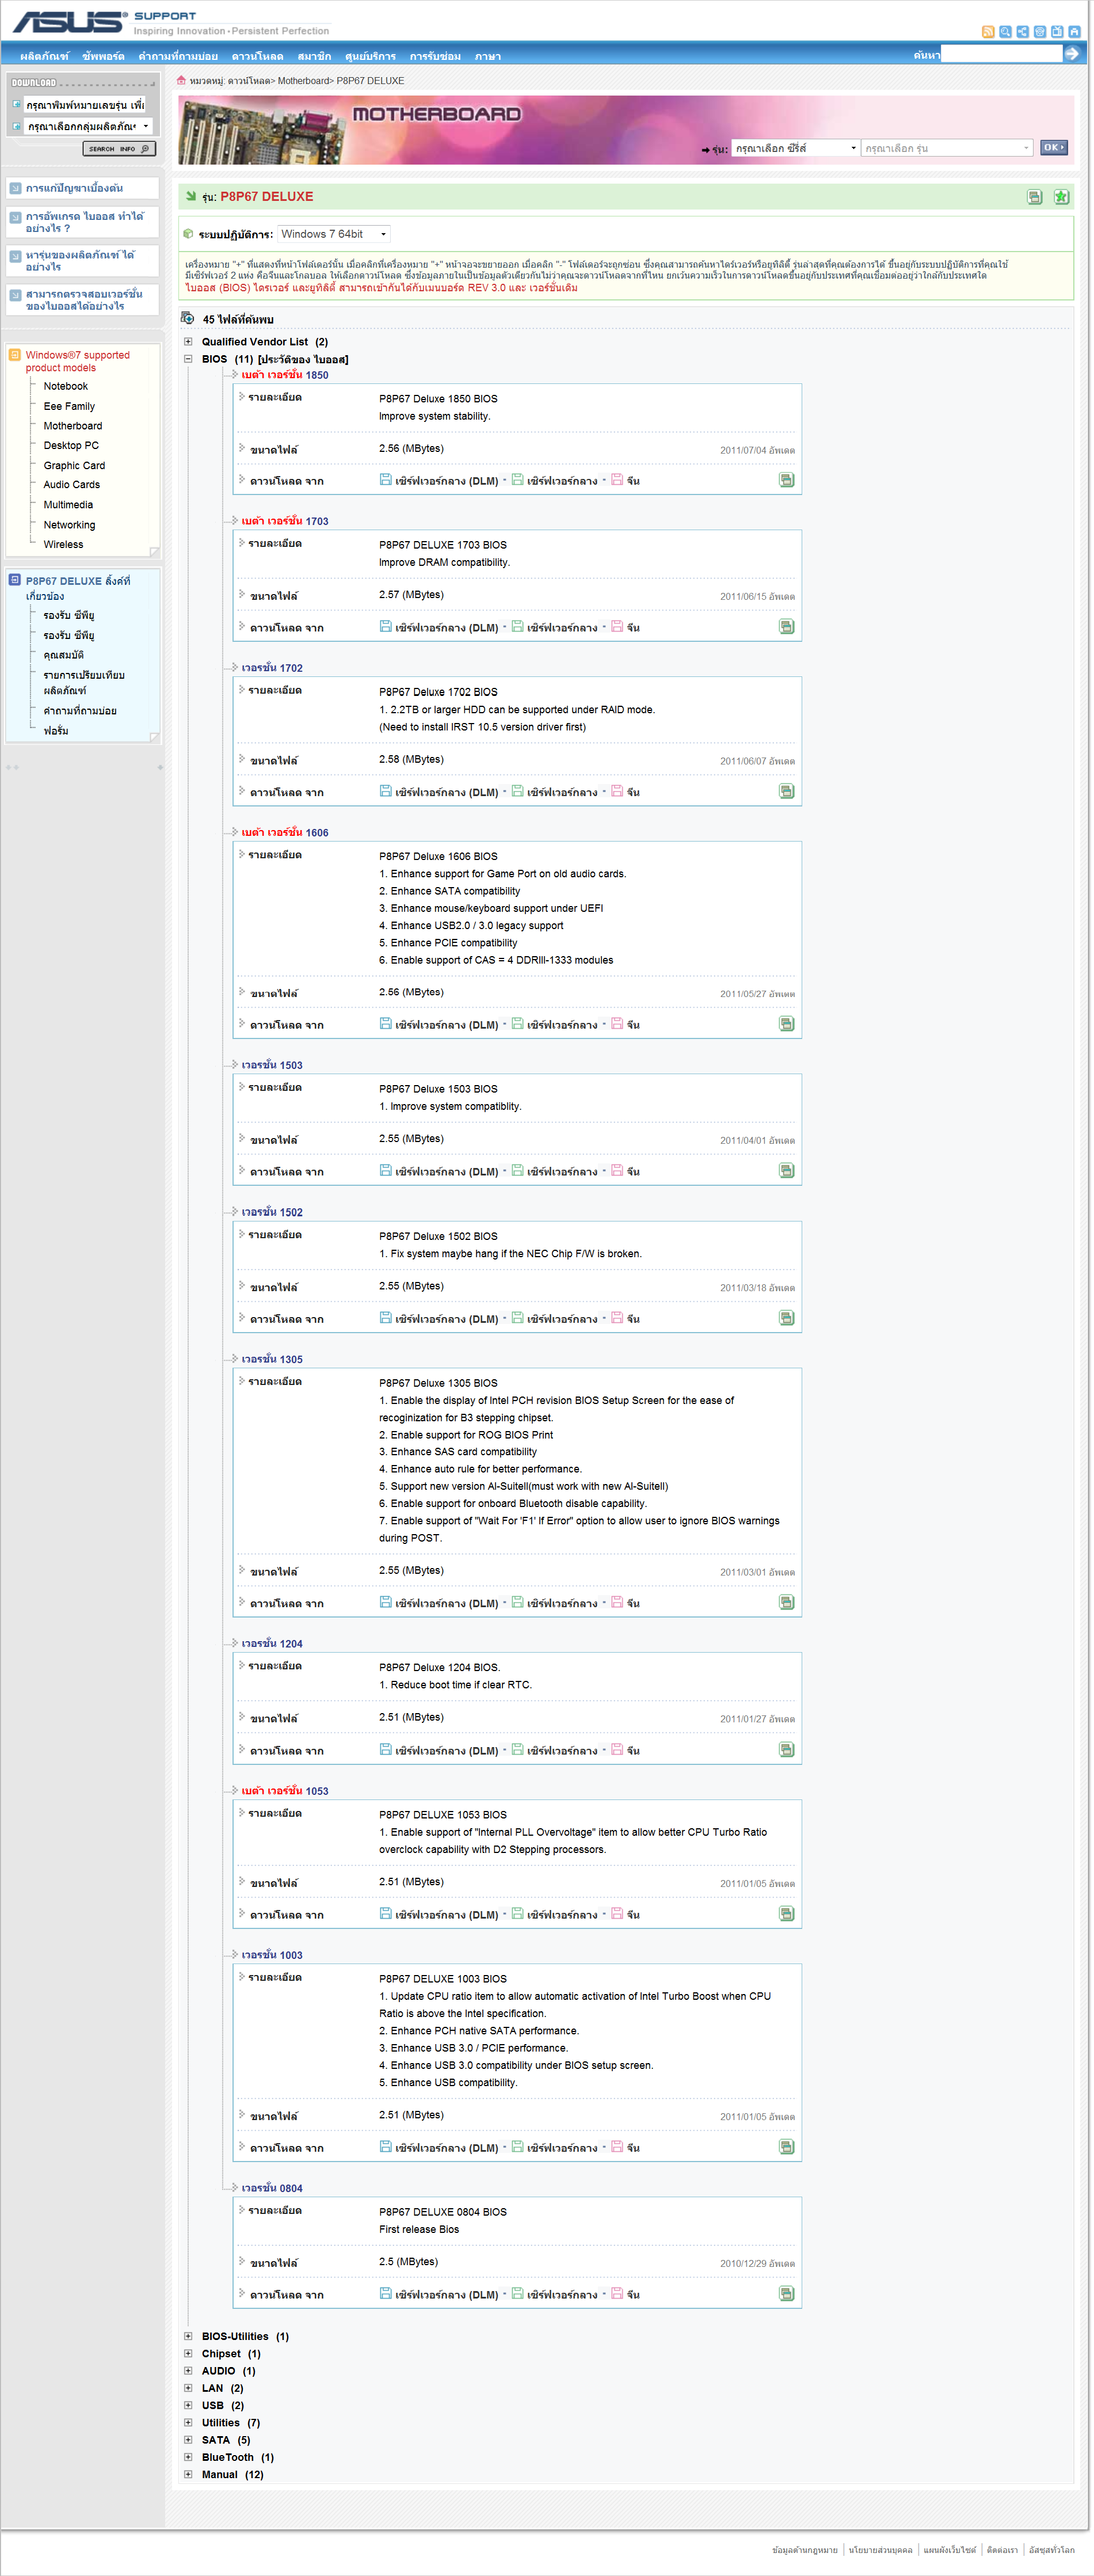Open the product group dropdown in the Download panel
The width and height of the screenshot is (1094, 2576).
click(88, 126)
